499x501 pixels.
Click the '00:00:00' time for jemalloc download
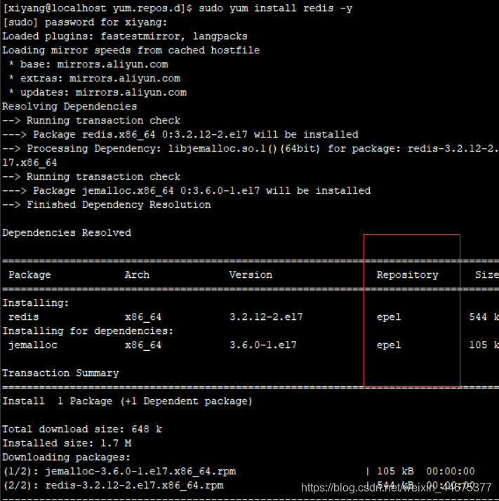451,472
